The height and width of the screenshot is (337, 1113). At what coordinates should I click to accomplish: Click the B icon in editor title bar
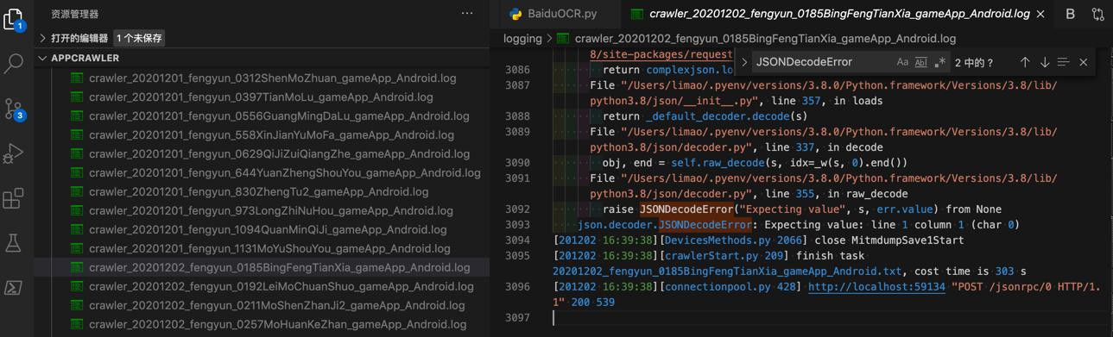point(1070,14)
